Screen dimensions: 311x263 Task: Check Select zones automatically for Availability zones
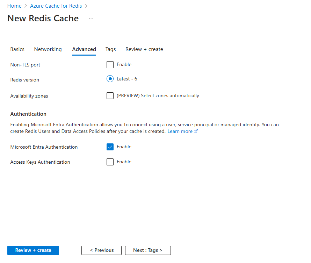pyautogui.click(x=110, y=96)
